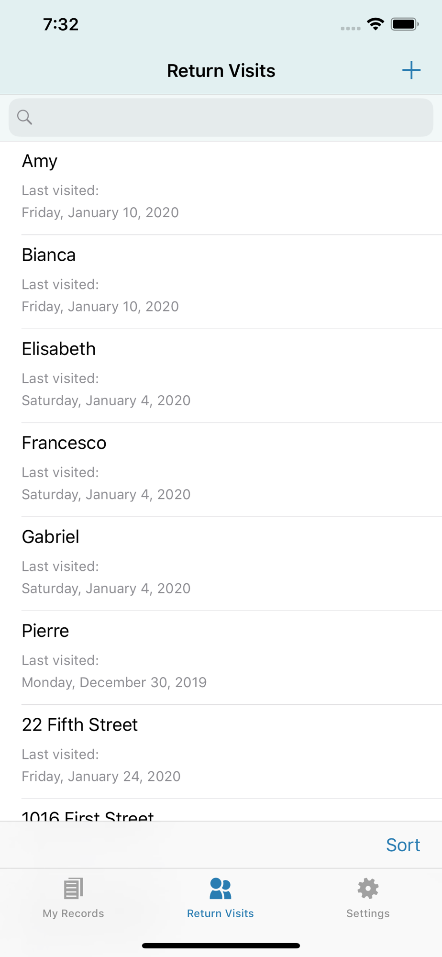Tap the Settings gear icon

368,888
